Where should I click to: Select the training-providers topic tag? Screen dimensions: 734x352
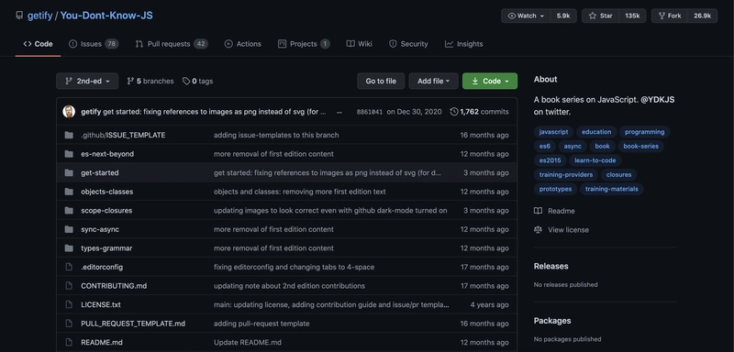click(x=565, y=175)
